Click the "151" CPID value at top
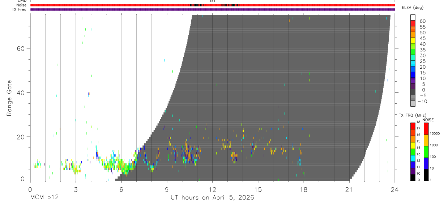 (x=213, y=1)
